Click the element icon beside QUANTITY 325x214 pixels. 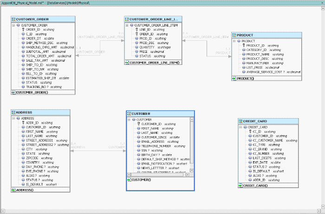pyautogui.click(x=136, y=47)
